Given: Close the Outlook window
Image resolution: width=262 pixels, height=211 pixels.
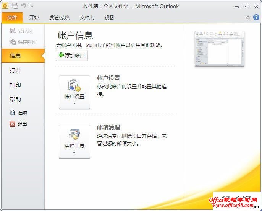Looking at the screenshot, I should pyautogui.click(x=256, y=7).
